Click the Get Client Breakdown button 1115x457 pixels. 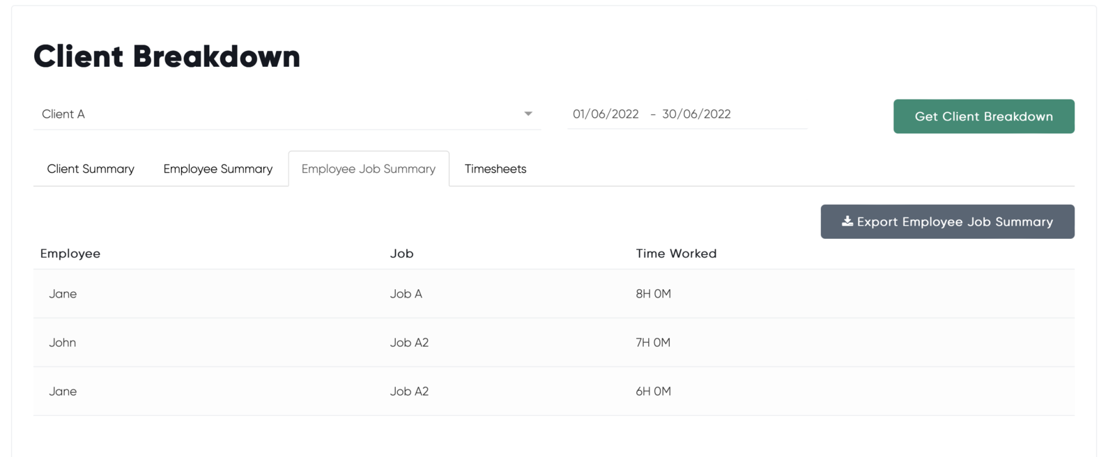tap(984, 116)
